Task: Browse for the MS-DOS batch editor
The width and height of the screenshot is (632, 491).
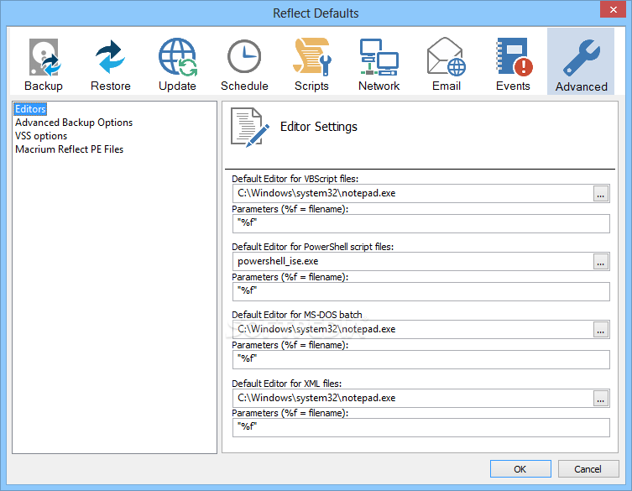Action: click(601, 330)
